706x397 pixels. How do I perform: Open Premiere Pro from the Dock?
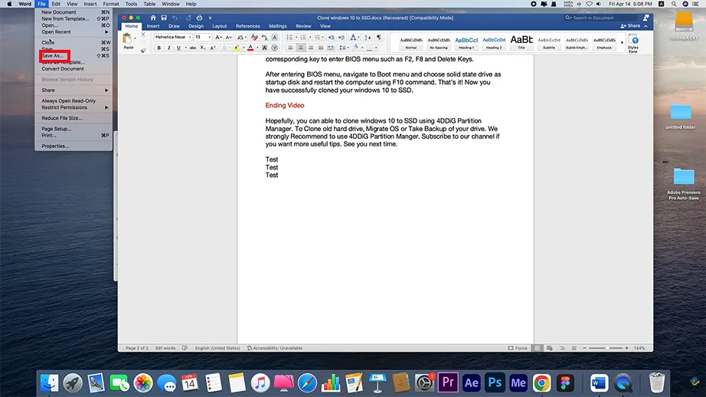[x=448, y=383]
